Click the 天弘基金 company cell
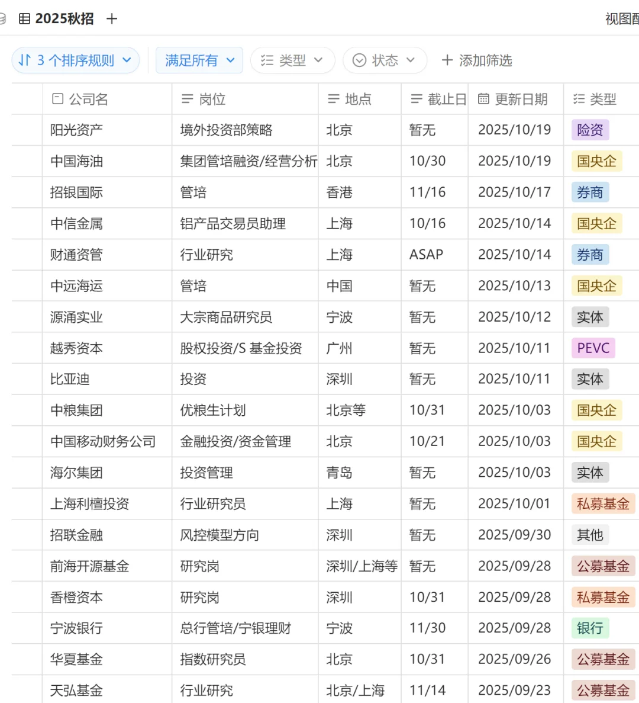This screenshot has height=703, width=639. click(107, 691)
